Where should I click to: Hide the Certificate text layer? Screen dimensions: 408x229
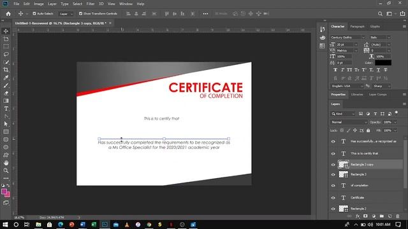pyautogui.click(x=333, y=198)
